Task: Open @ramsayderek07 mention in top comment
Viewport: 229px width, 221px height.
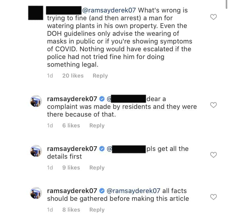Action: (x=109, y=10)
